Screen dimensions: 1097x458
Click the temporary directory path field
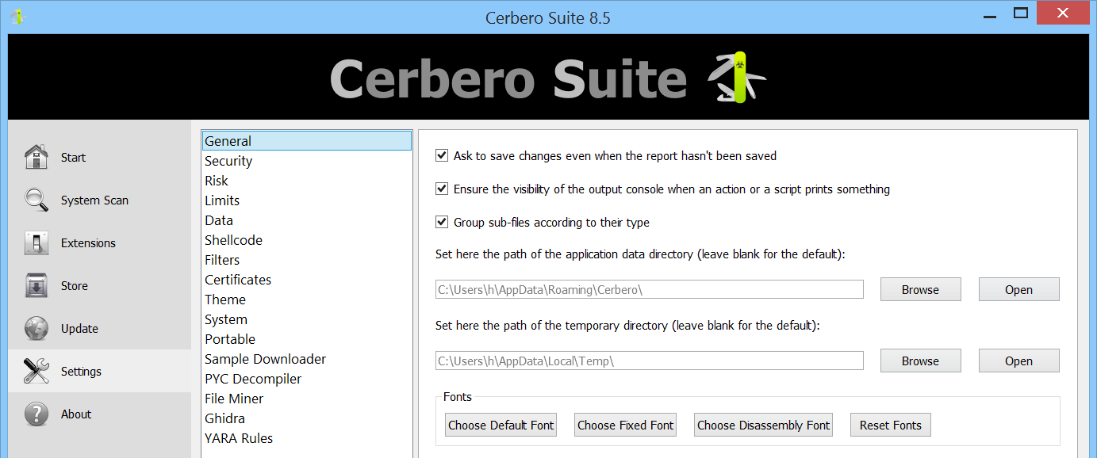[x=649, y=361]
